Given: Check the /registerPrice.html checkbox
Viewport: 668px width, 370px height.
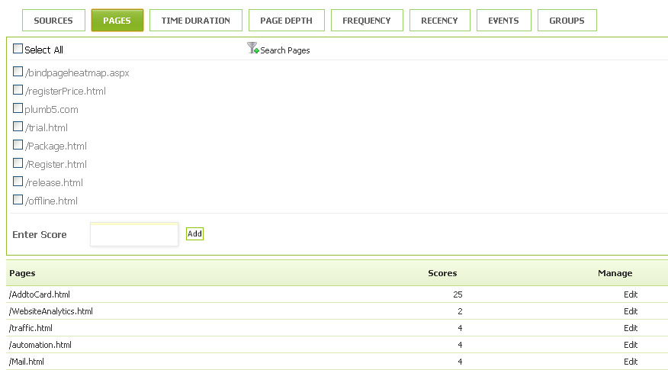Looking at the screenshot, I should tap(18, 90).
